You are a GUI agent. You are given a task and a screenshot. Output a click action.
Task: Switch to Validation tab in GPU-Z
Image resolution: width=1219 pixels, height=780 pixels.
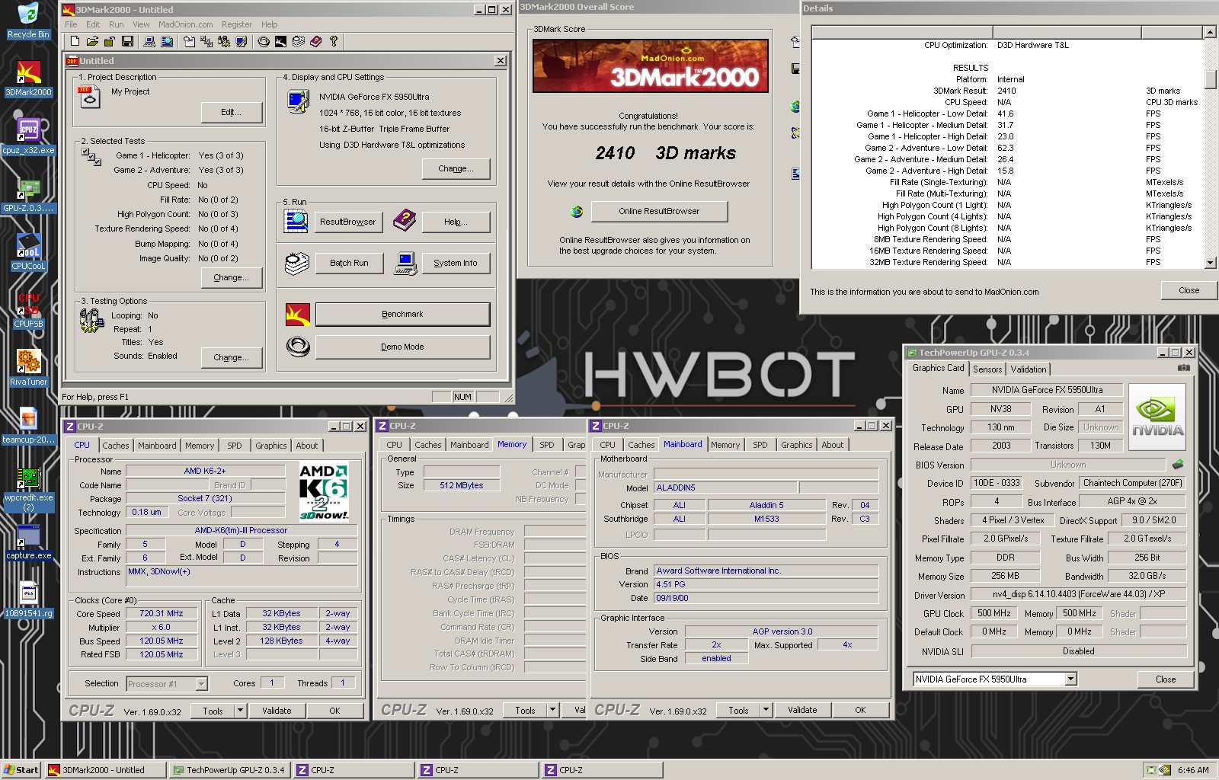(1029, 369)
